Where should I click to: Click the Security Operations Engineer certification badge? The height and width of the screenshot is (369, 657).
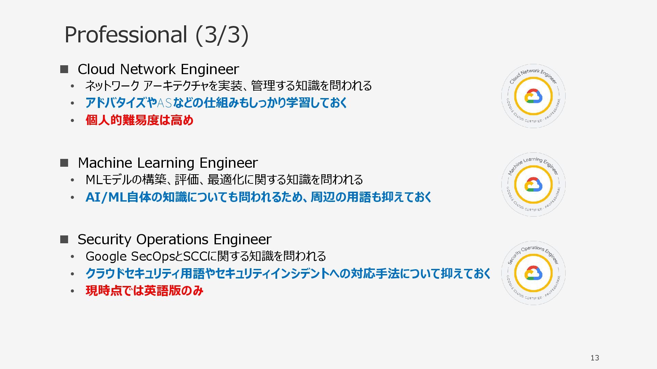tap(533, 273)
